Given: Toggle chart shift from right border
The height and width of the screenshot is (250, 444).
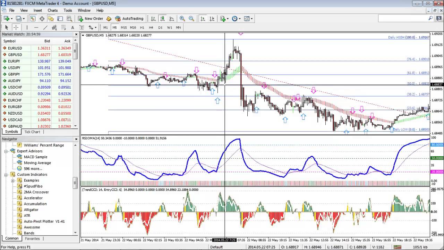Looking at the screenshot, I should pos(212,18).
